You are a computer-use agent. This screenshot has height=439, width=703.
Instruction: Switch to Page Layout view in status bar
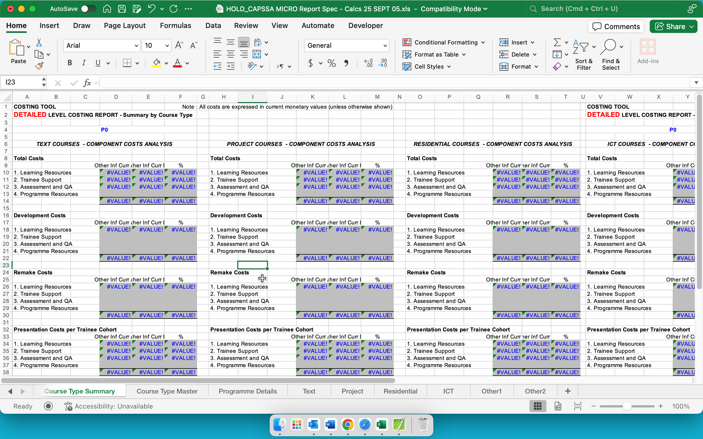click(558, 406)
